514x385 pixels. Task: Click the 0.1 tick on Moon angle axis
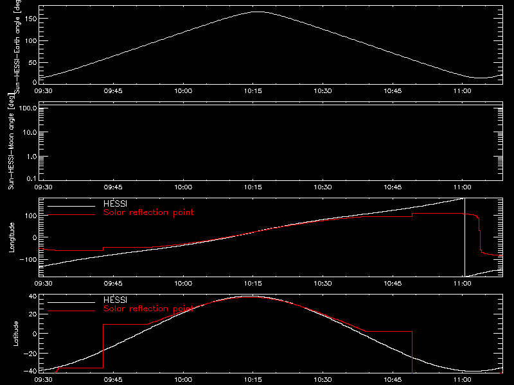[31, 178]
